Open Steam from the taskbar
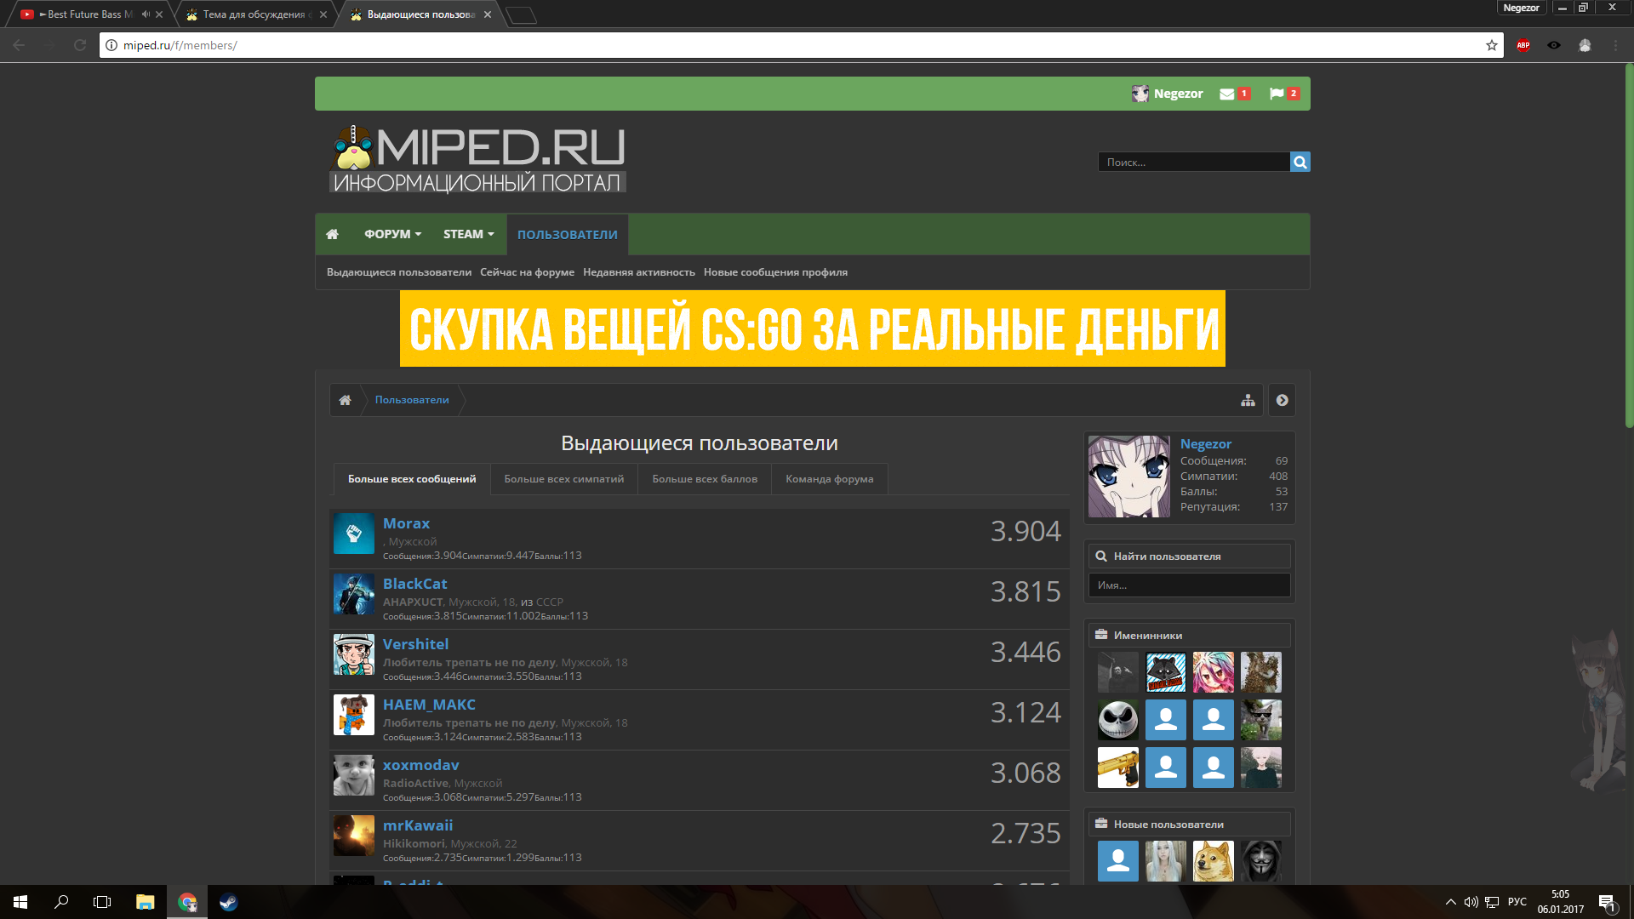 (x=228, y=902)
